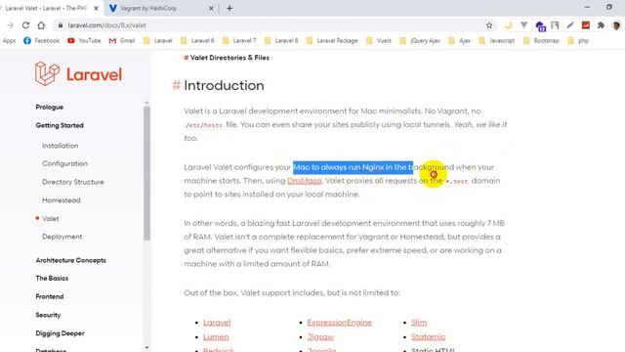
Task: Follow the DnsMasq link
Action: [304, 181]
